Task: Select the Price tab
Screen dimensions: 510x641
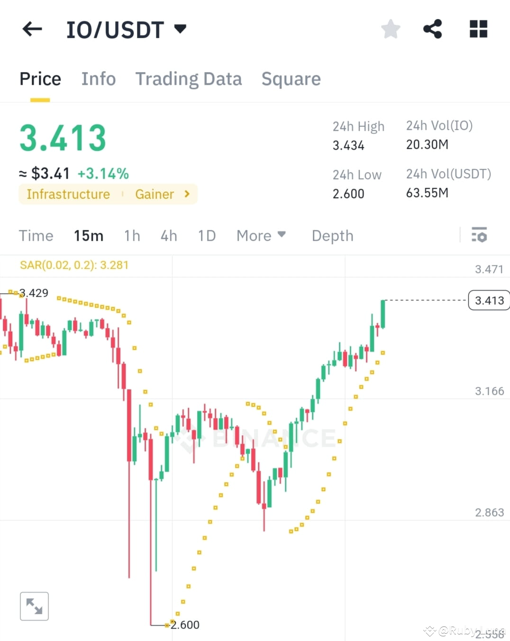Action: coord(40,79)
